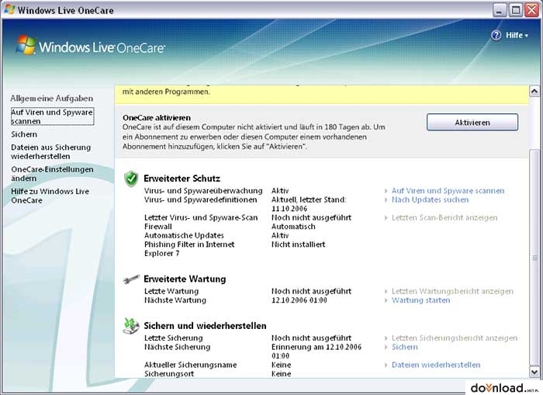Select Auf Viren und Spyware scannen in sidebar

pos(52,116)
